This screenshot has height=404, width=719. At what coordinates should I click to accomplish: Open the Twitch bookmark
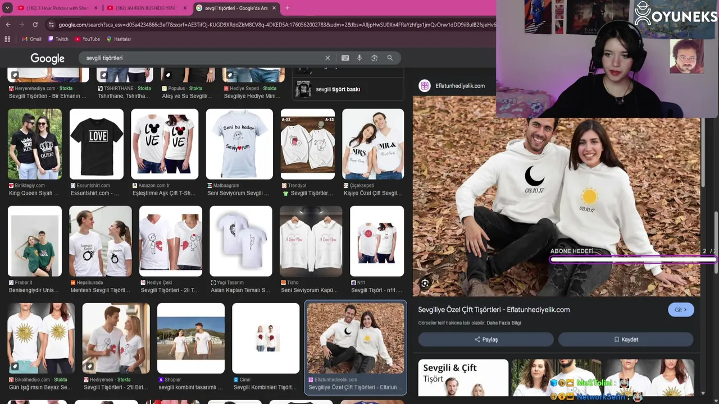[x=58, y=39]
